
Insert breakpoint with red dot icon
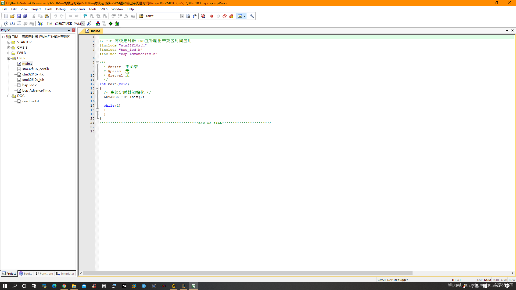point(212,16)
